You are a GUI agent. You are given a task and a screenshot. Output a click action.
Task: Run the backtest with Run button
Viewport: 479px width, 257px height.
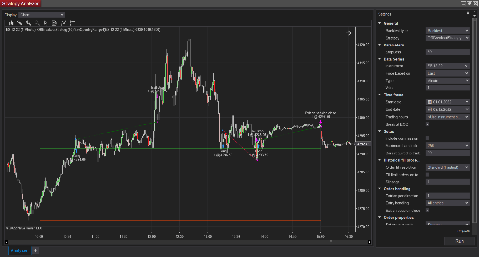(x=459, y=241)
